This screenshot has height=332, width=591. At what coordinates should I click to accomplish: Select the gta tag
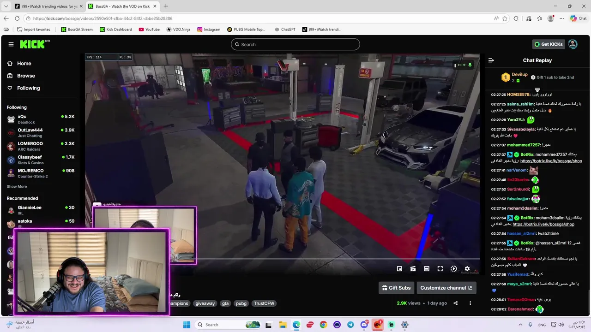[x=225, y=303]
